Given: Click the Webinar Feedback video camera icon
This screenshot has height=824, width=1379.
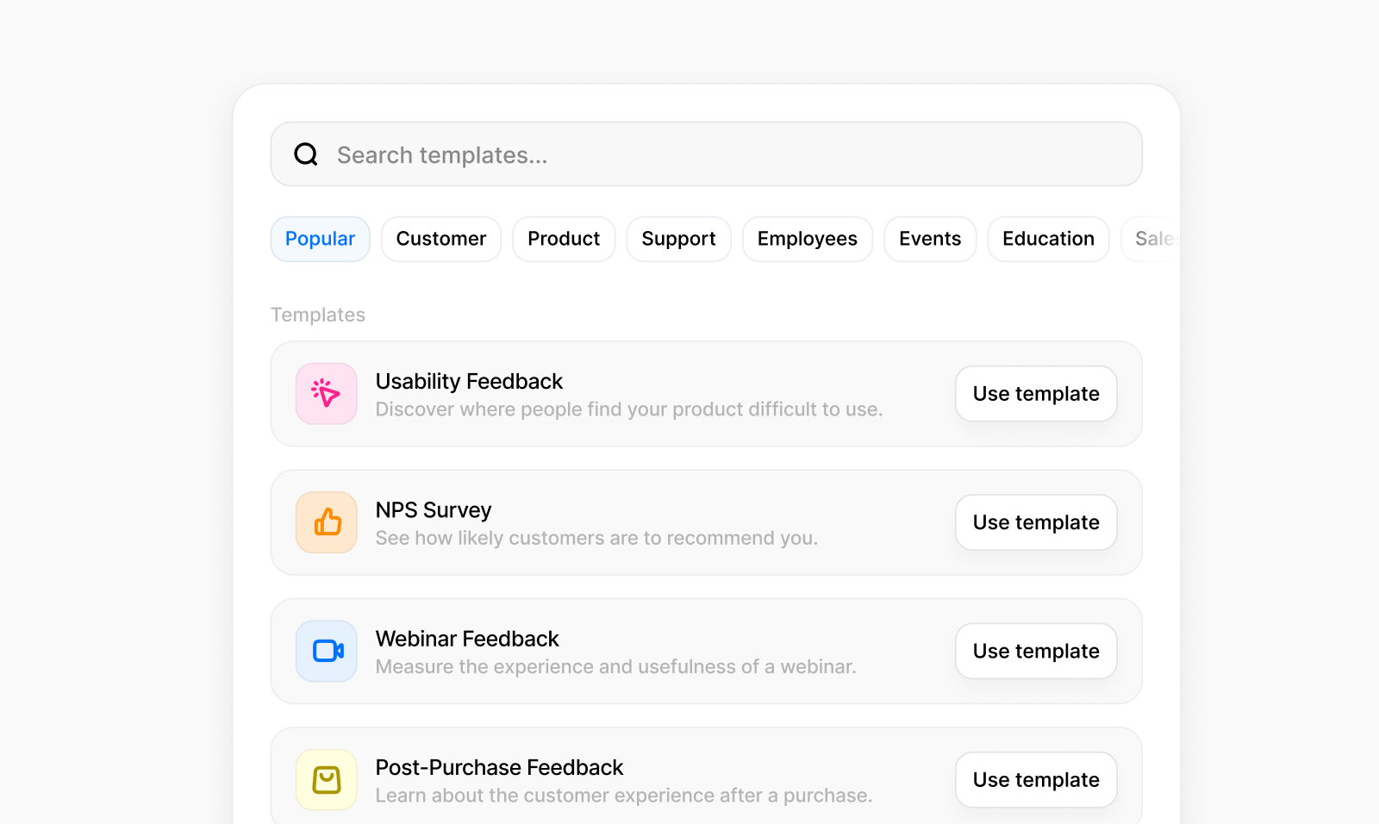Looking at the screenshot, I should coord(327,651).
